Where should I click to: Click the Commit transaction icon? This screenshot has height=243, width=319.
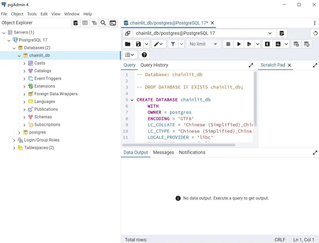click(x=296, y=44)
